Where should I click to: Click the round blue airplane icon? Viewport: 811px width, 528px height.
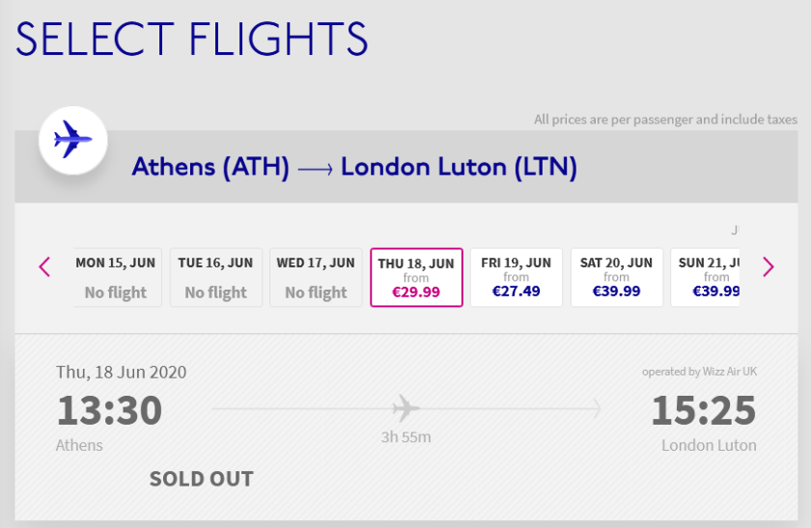pyautogui.click(x=72, y=141)
